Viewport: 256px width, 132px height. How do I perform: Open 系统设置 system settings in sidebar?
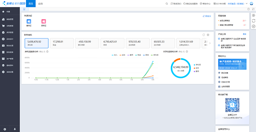[x=10, y=72]
